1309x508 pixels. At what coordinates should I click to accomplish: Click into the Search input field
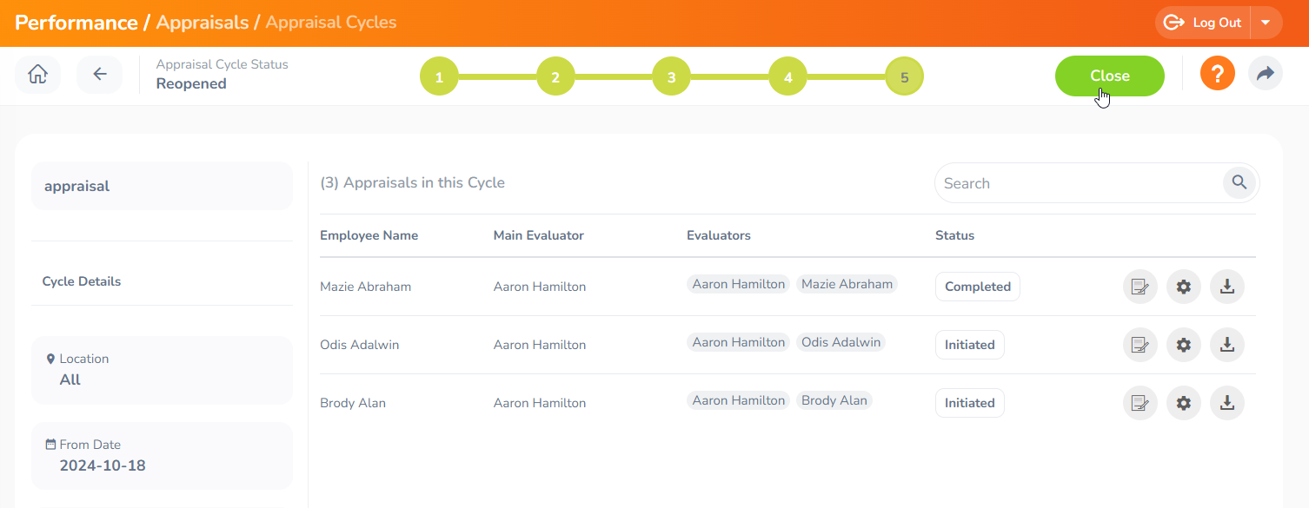point(1078,183)
